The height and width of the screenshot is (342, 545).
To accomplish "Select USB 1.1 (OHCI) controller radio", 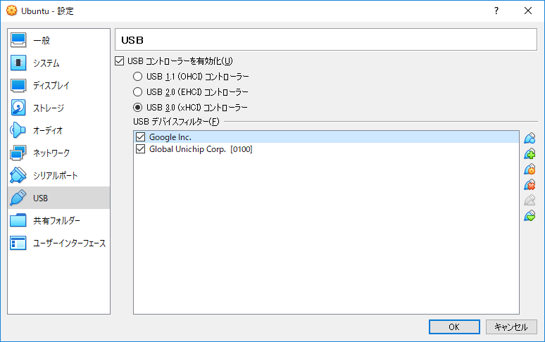I will click(x=137, y=76).
